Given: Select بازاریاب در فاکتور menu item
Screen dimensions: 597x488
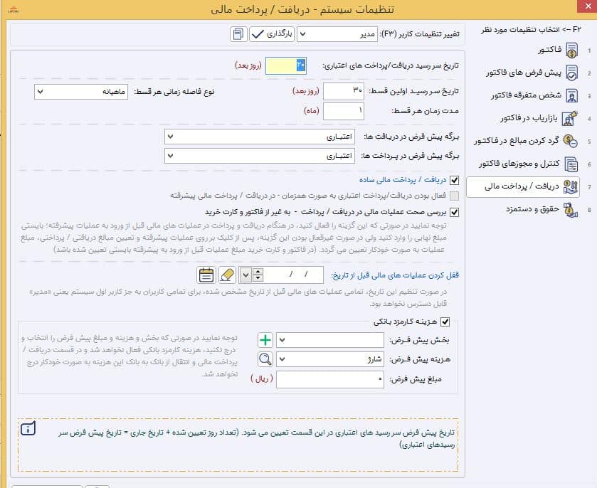Looking at the screenshot, I should (x=529, y=118).
